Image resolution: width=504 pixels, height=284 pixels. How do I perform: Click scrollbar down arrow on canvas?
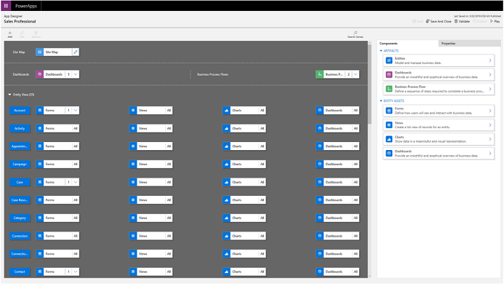click(369, 276)
